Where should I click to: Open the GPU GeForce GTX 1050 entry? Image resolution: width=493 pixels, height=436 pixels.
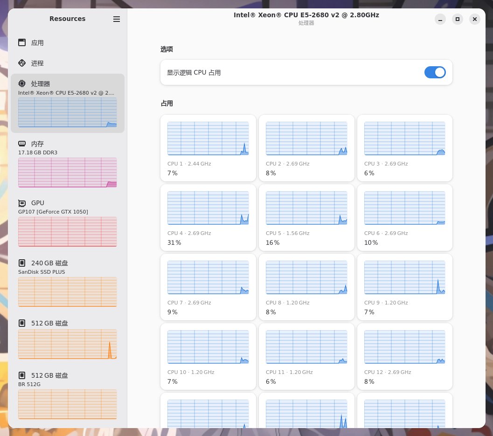tap(68, 223)
